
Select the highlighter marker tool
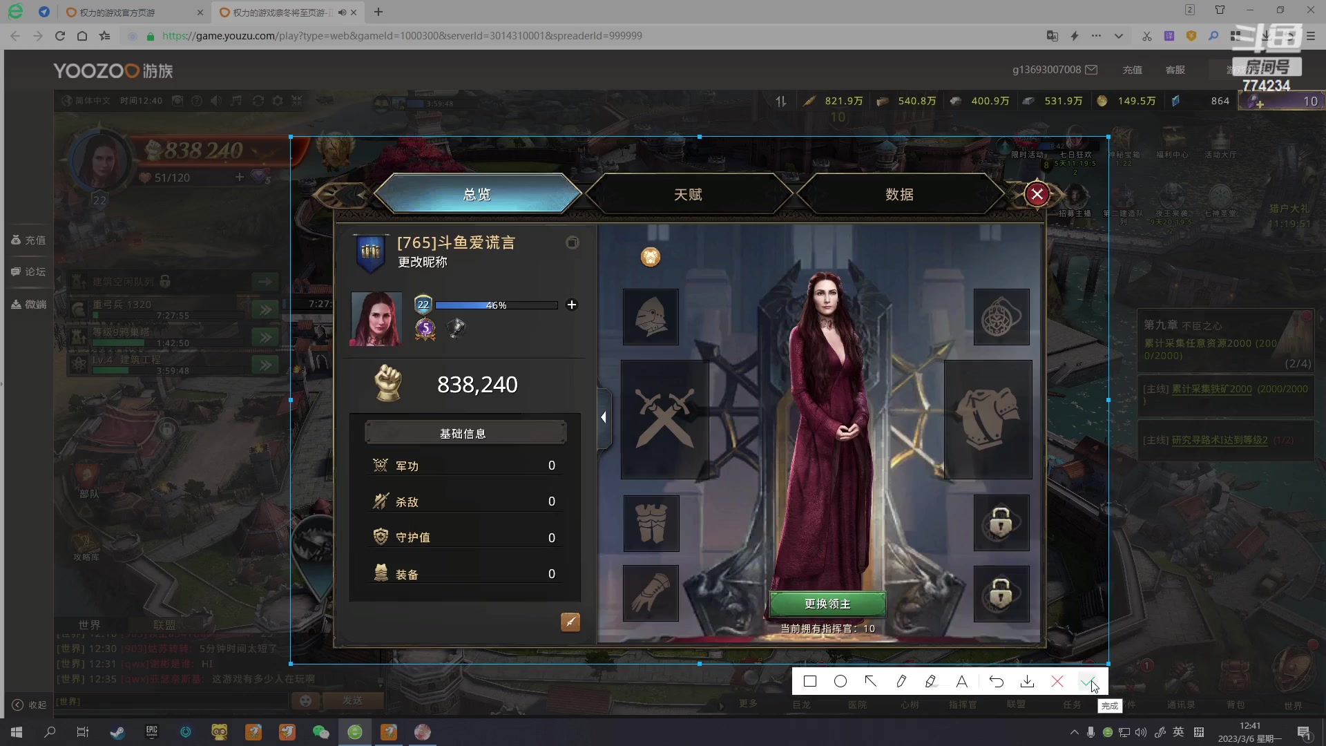tap(931, 682)
